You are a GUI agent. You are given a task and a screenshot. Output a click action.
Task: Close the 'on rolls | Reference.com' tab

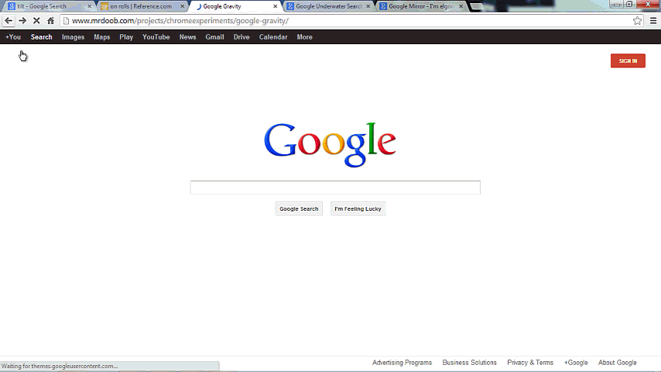(183, 6)
